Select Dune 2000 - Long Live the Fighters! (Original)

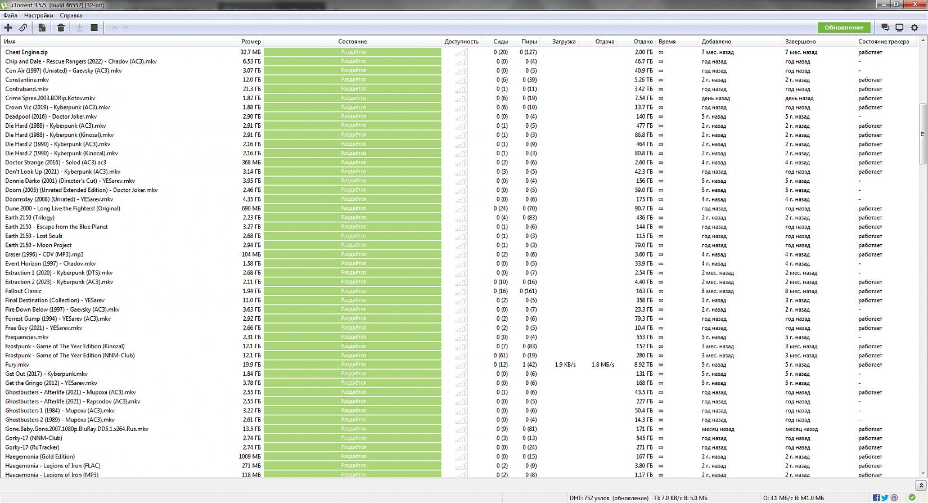click(62, 209)
